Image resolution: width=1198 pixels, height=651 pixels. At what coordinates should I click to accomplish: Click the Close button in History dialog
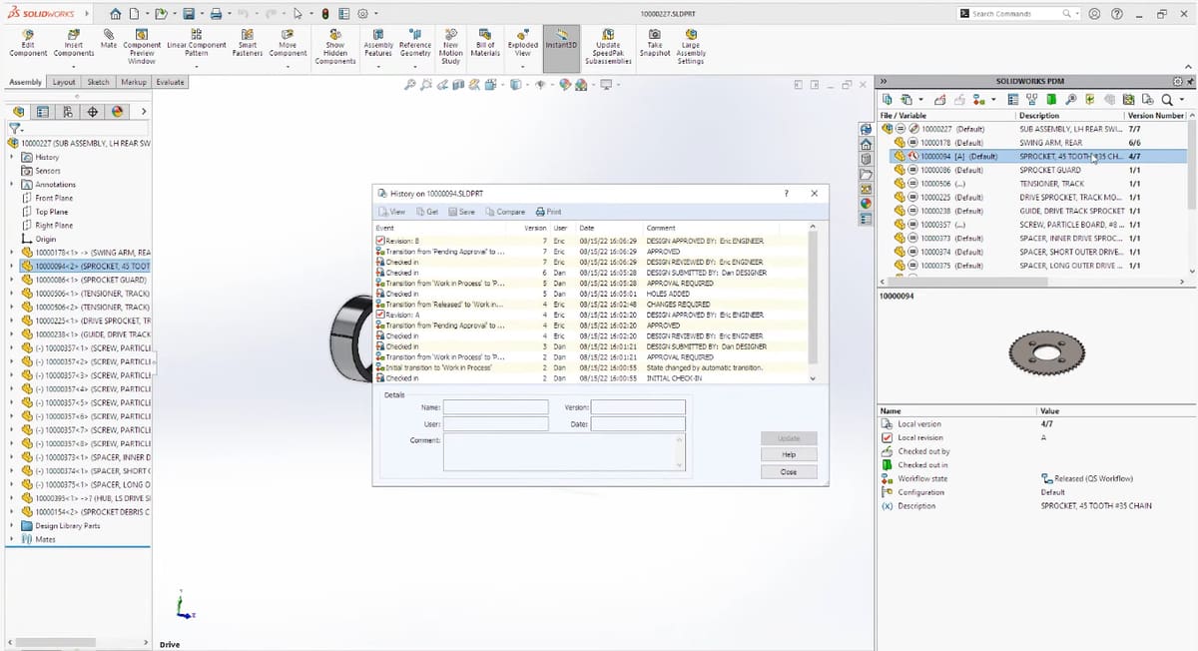[789, 471]
